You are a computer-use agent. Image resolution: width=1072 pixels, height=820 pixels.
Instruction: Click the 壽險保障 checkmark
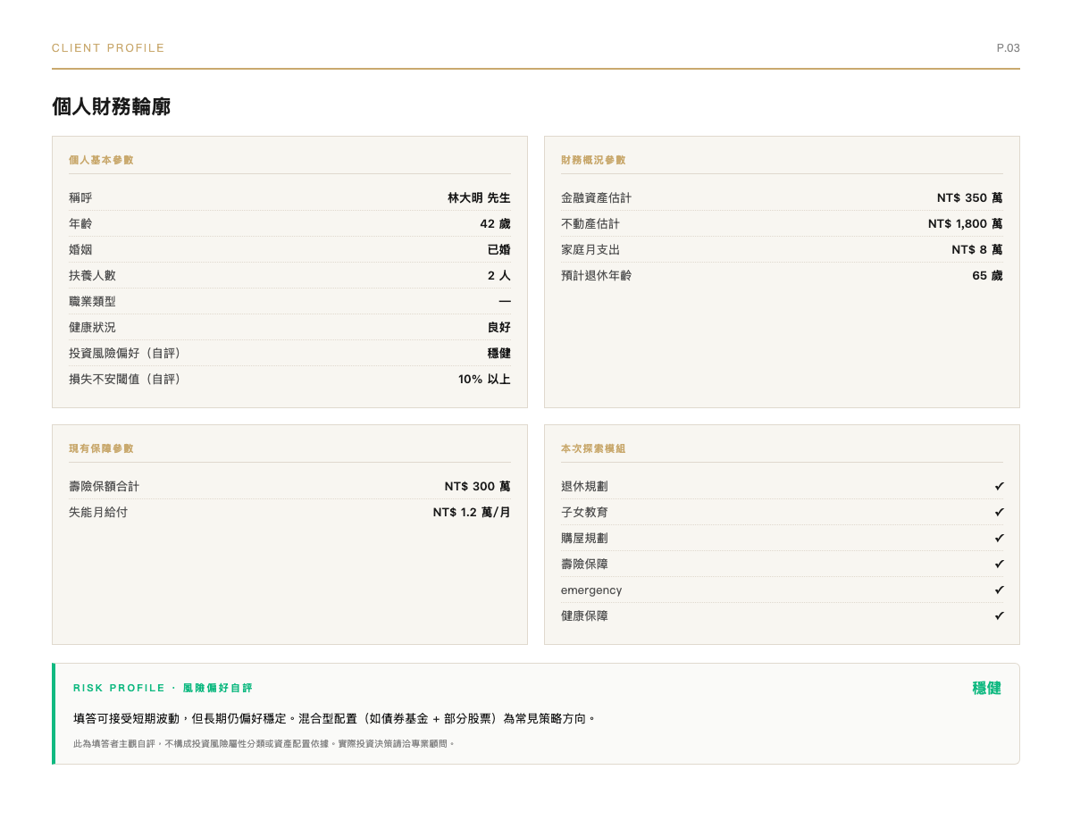[999, 564]
